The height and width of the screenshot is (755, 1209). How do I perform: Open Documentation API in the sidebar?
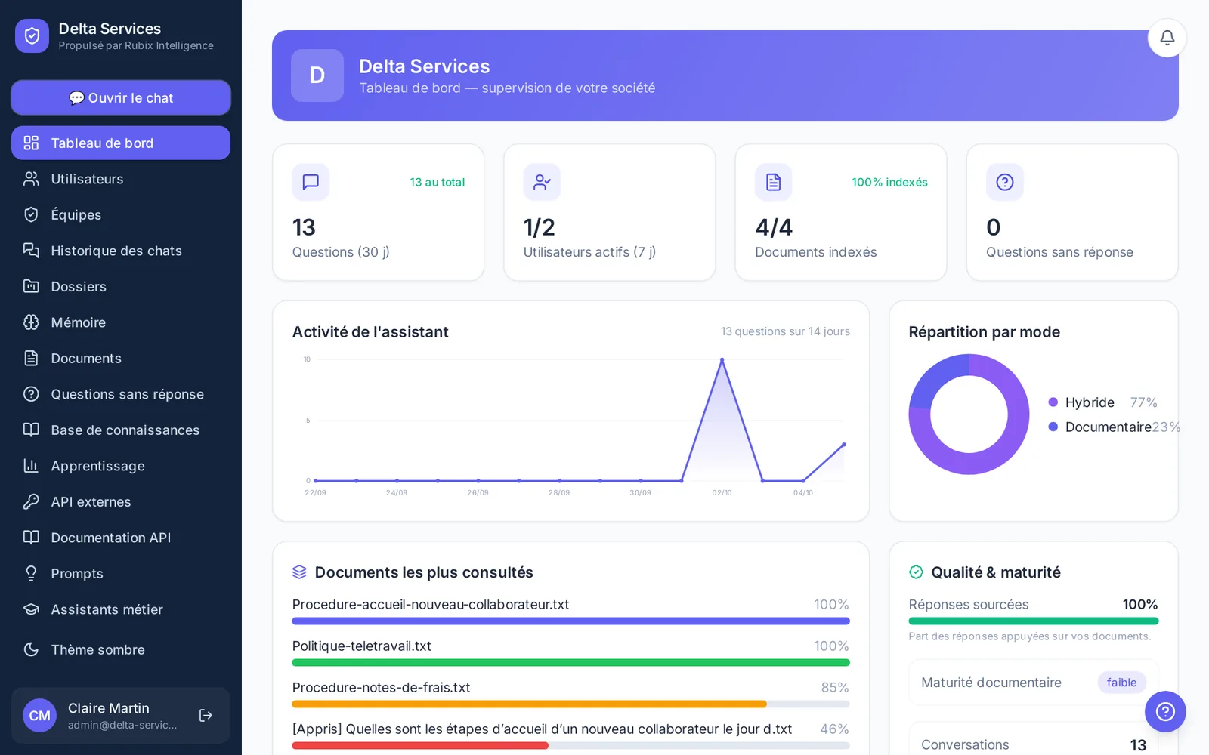click(x=121, y=538)
